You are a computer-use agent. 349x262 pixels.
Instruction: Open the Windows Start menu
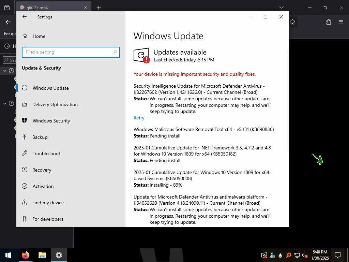(x=8, y=255)
